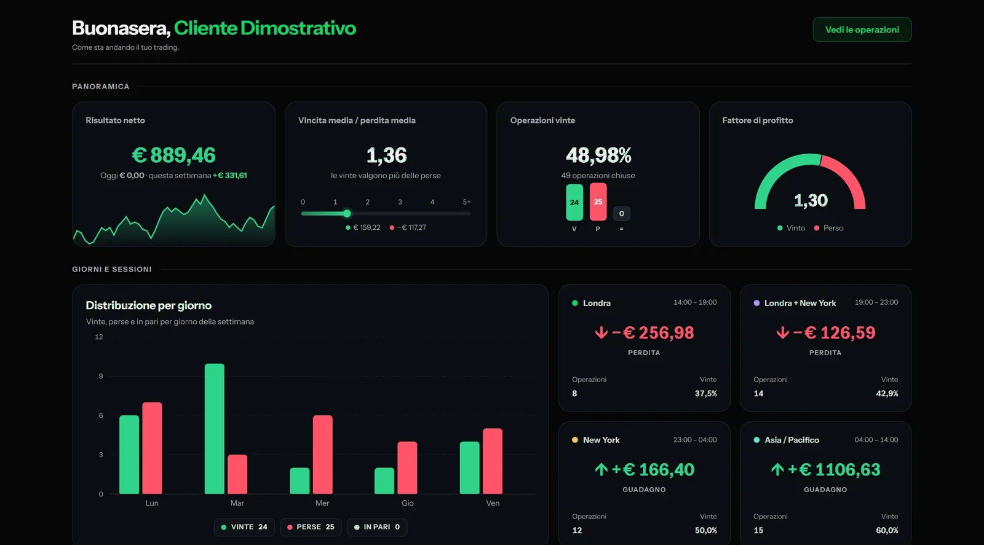
Task: Click the up arrow in Asia / Pacifico card
Action: [x=777, y=470]
